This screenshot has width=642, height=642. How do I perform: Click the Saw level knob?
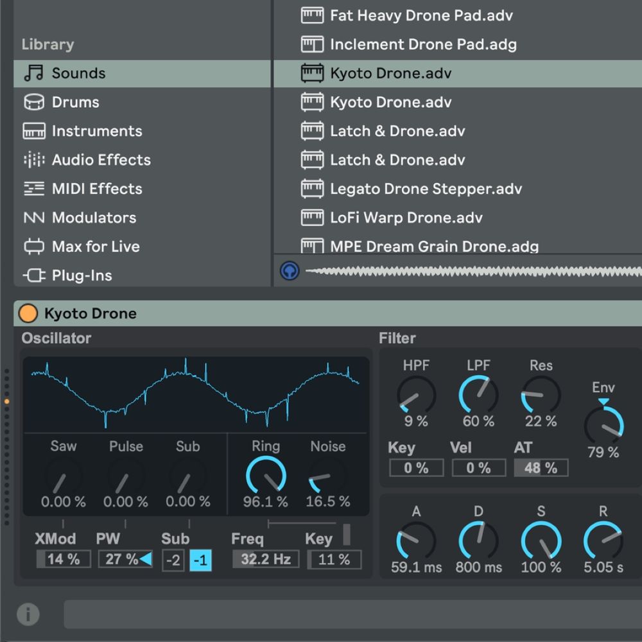point(63,476)
